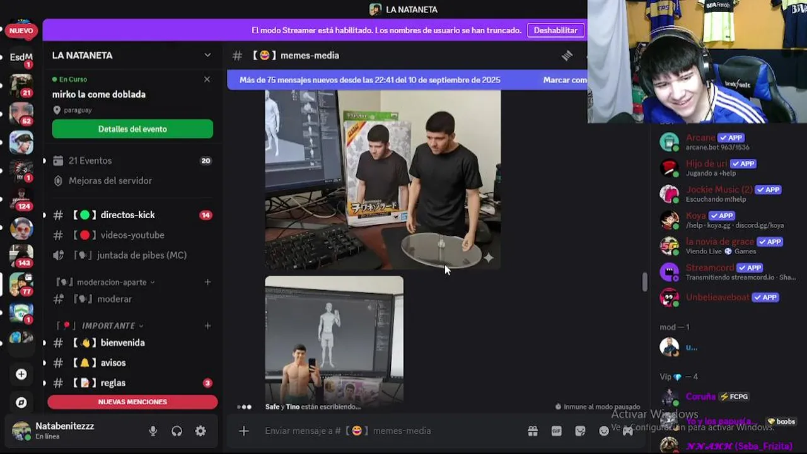Click the Natabenitezzz username label
Viewport: 807px width, 454px height.
pos(64,426)
